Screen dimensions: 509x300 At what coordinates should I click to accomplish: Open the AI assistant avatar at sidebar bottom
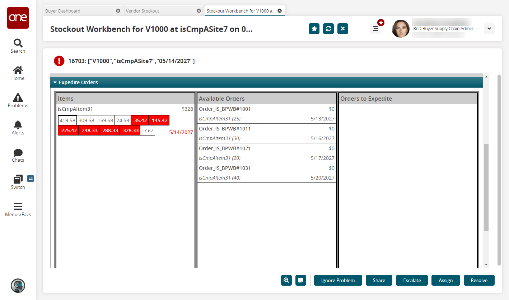(18, 285)
